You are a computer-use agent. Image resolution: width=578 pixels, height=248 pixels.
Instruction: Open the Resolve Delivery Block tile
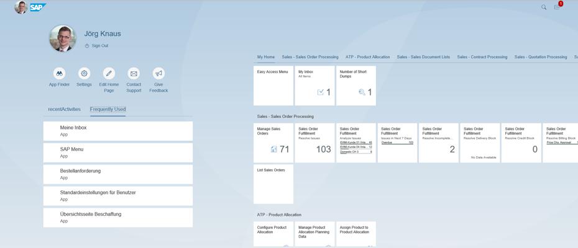tap(480, 143)
